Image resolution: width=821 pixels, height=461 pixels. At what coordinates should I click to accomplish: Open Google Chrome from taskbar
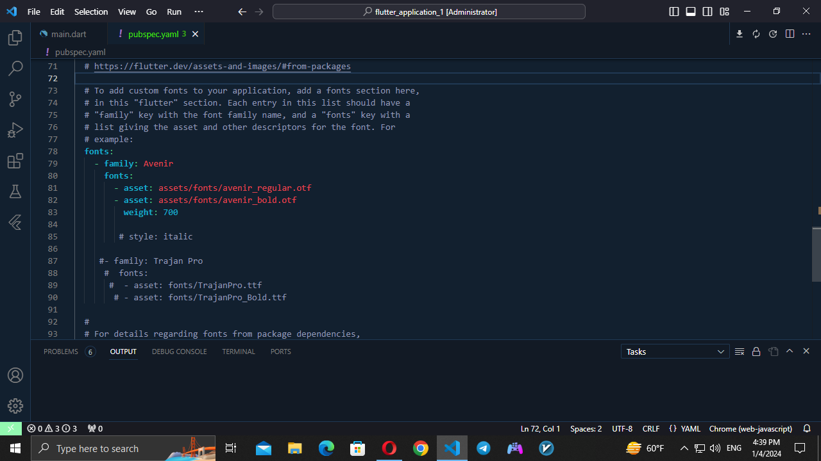(x=421, y=448)
